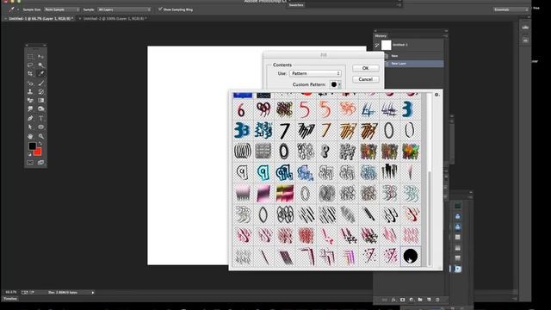Select the Path Selection tool
551x310 pixels.
pyautogui.click(x=30, y=127)
